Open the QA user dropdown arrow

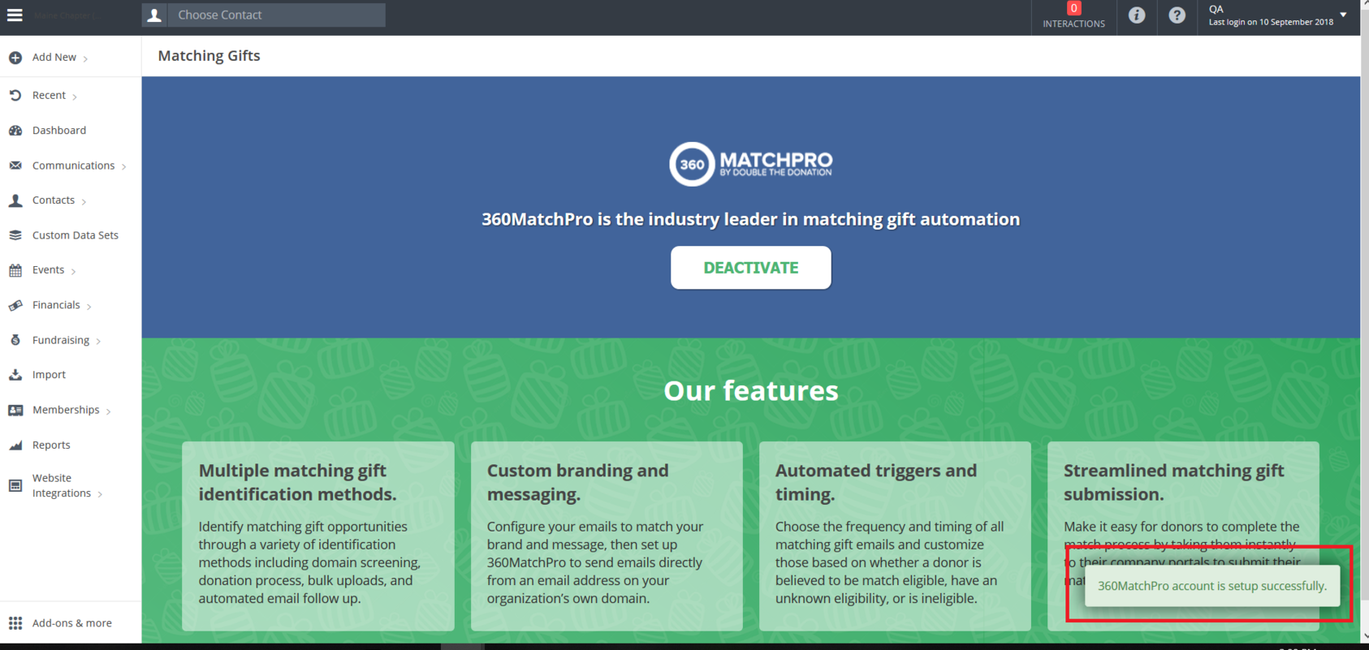[x=1343, y=15]
